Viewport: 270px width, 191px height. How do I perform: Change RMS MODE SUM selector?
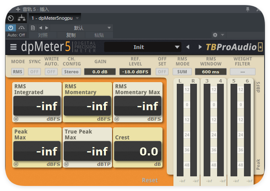click(x=182, y=72)
